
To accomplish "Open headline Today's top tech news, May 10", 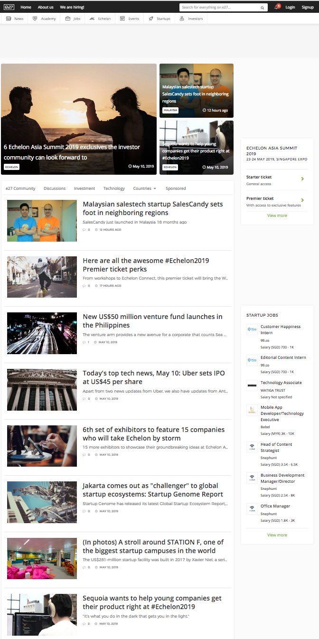I will pos(153,377).
